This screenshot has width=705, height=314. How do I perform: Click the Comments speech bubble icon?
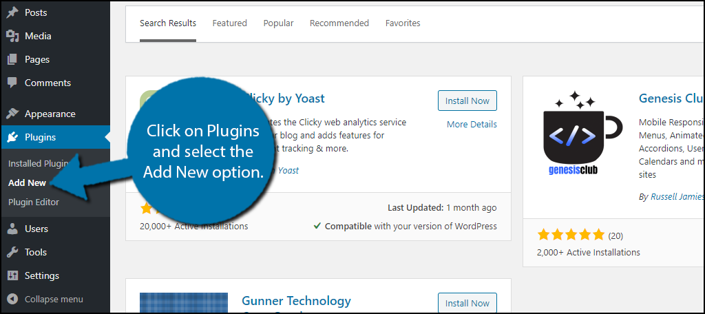coord(12,83)
